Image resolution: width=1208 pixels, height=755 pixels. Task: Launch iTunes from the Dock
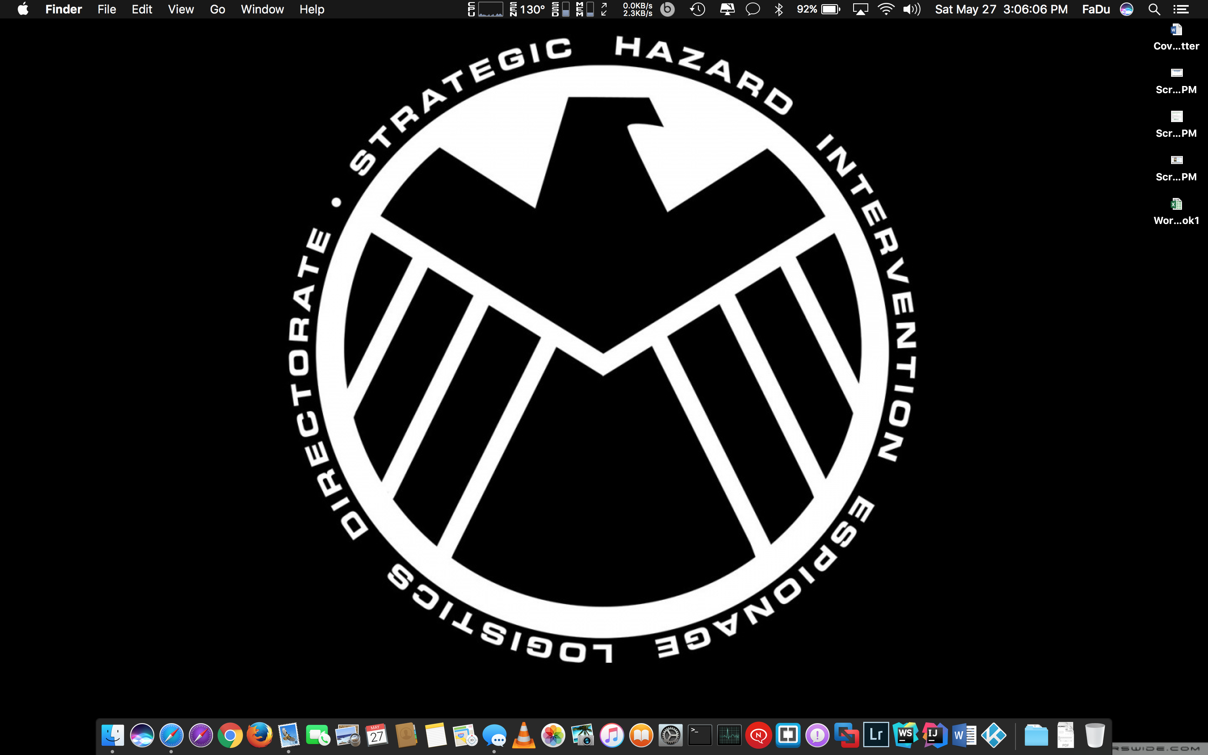point(612,735)
